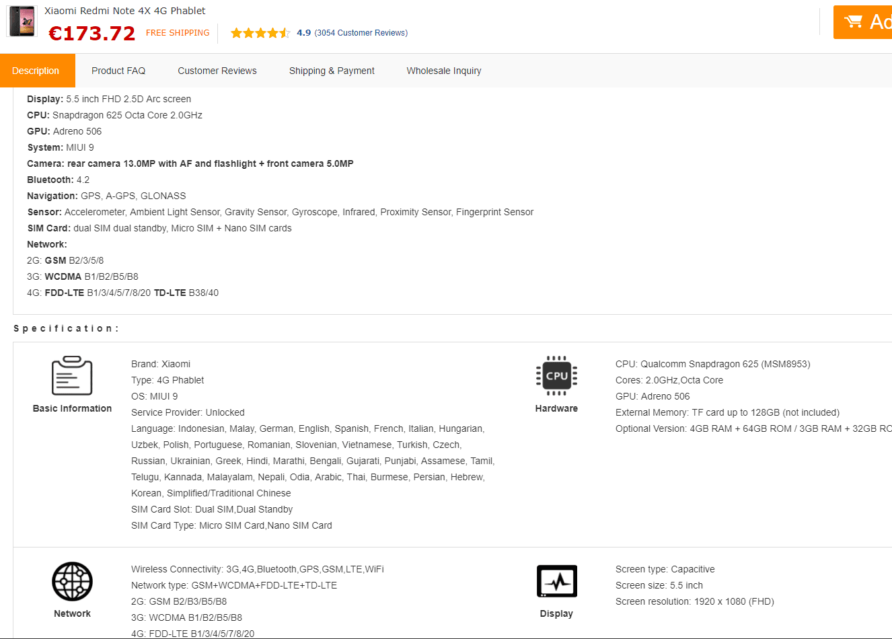Click the Display monitor icon
The width and height of the screenshot is (892, 639).
click(x=557, y=581)
